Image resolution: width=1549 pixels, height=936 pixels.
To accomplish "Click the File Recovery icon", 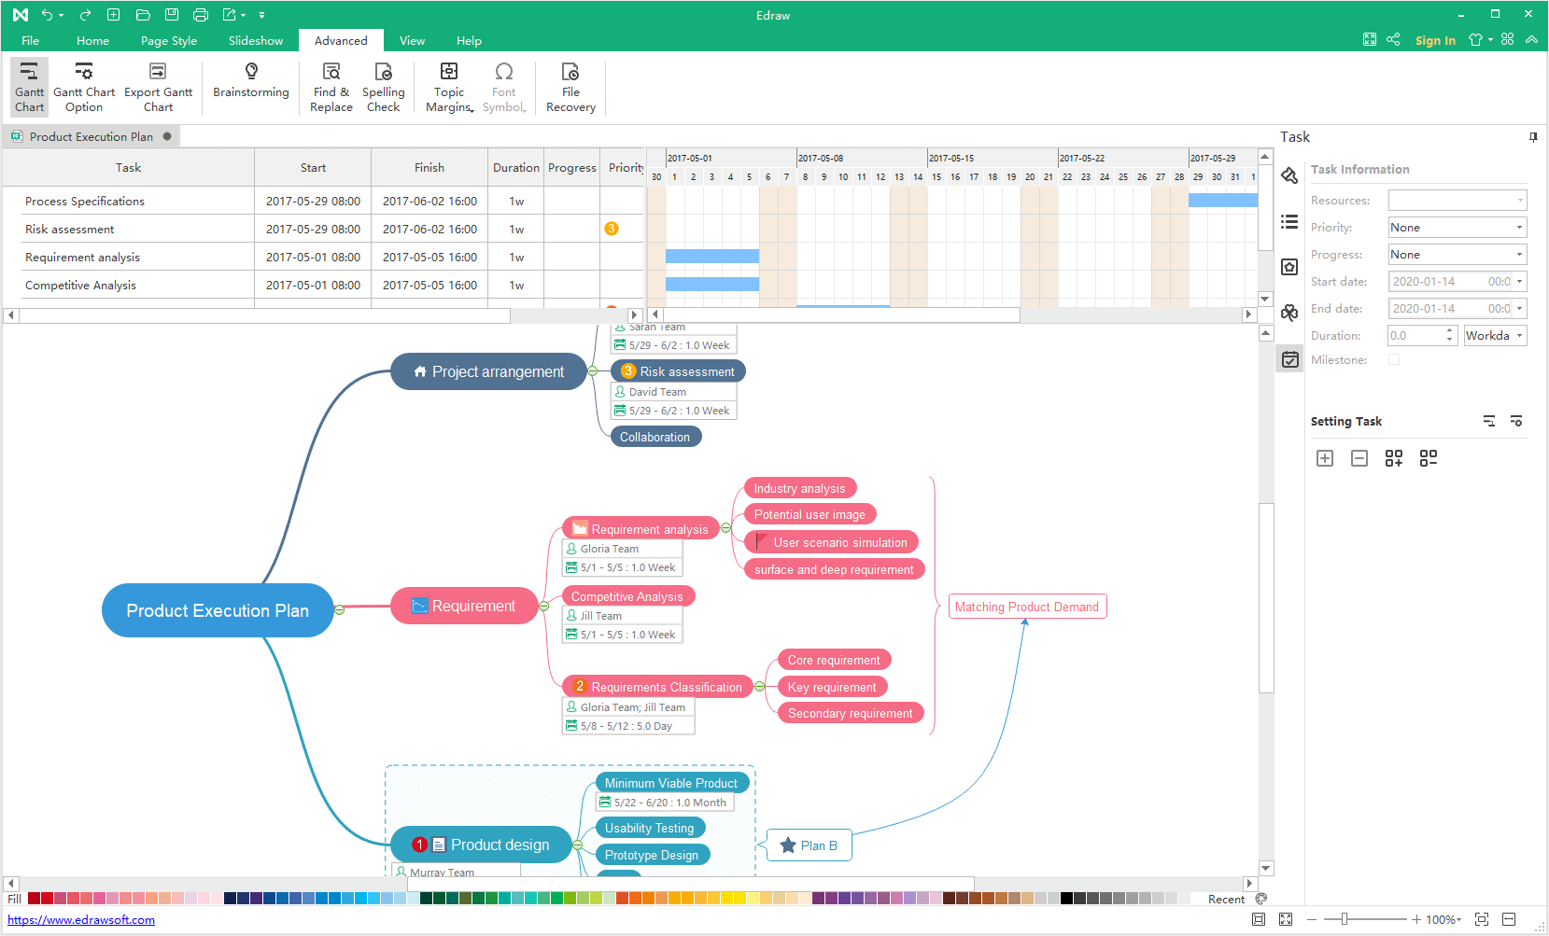I will [x=570, y=86].
